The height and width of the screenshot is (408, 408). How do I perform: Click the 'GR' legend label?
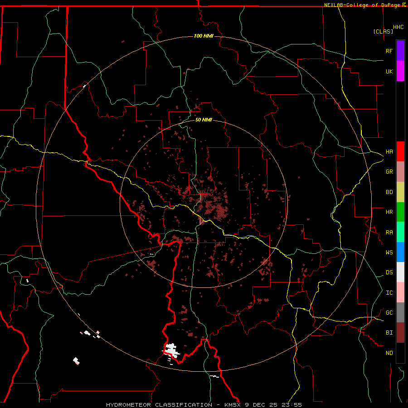(x=389, y=172)
